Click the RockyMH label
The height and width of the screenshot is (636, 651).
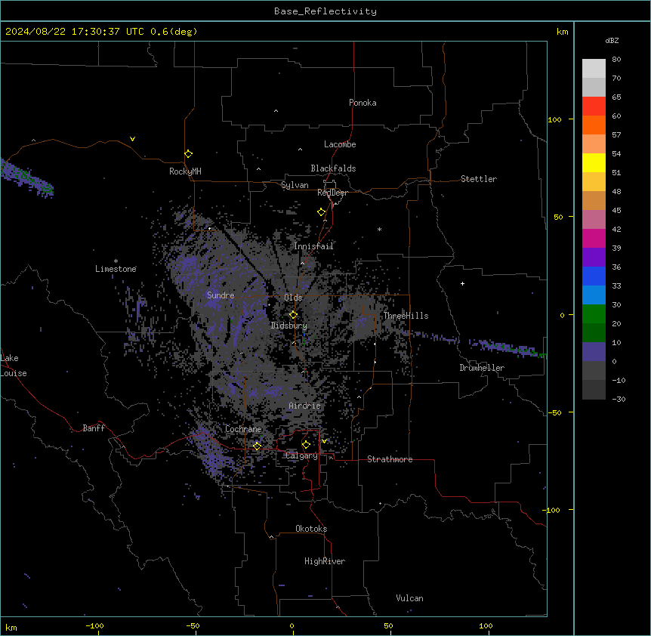[x=185, y=171]
